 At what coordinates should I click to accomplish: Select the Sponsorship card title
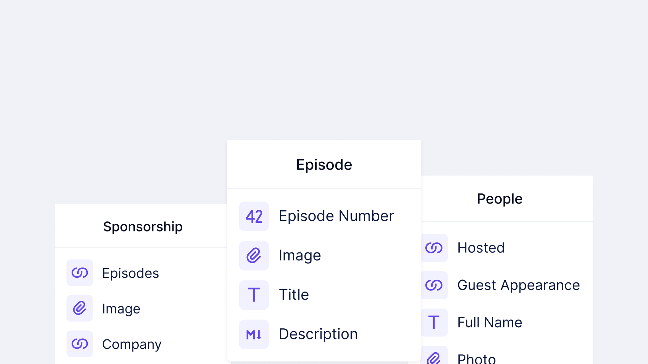(143, 226)
